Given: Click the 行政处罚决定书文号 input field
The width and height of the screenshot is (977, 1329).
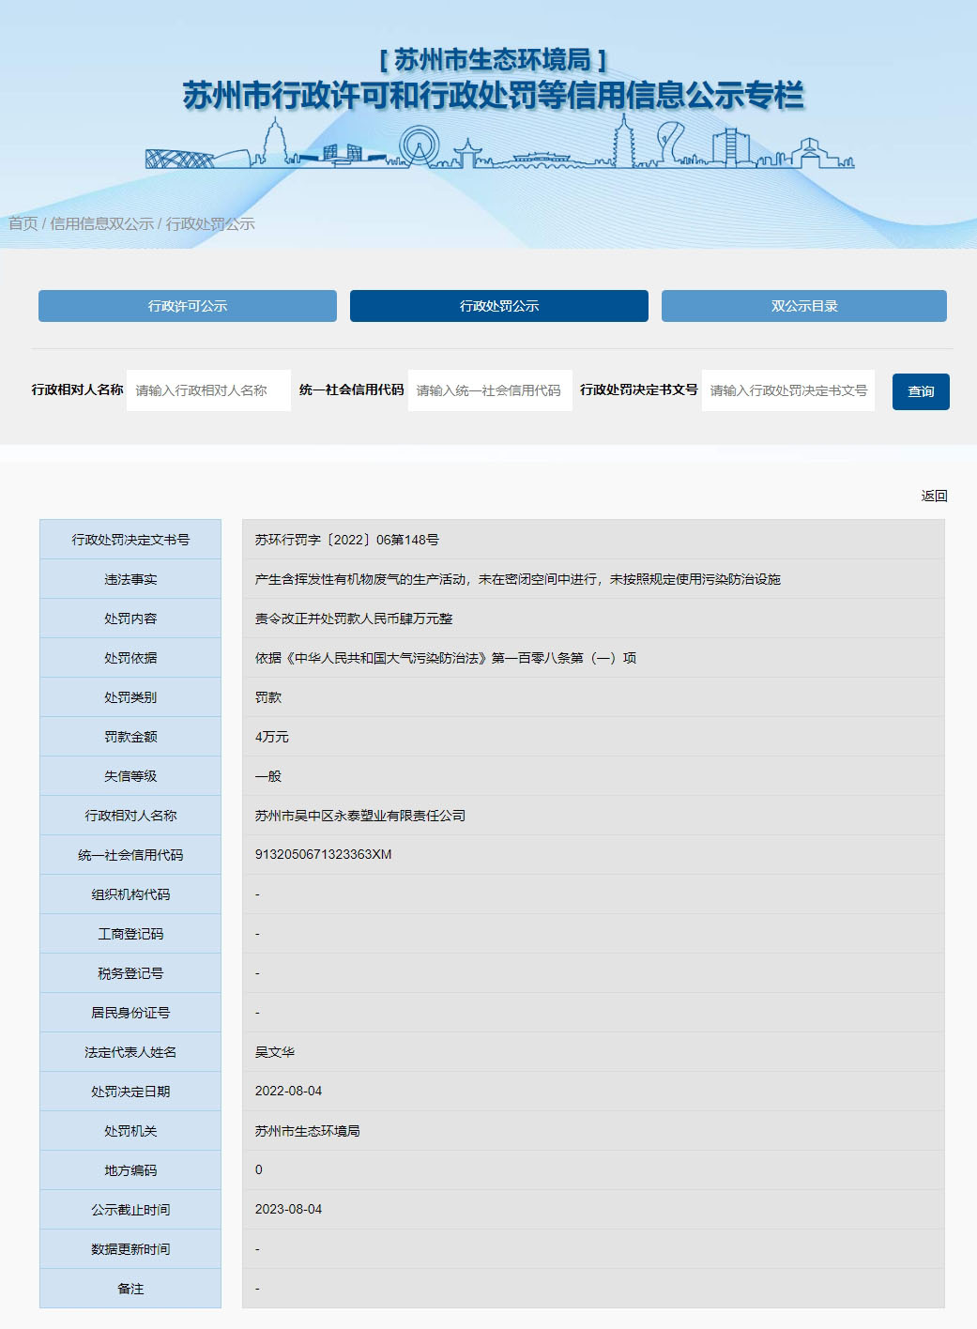Looking at the screenshot, I should coord(787,390).
